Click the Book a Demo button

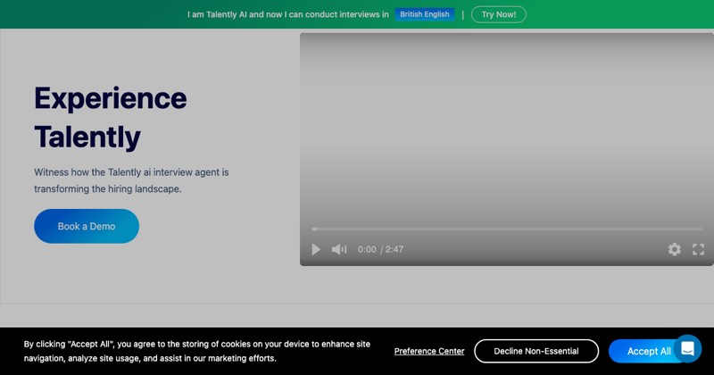point(87,226)
